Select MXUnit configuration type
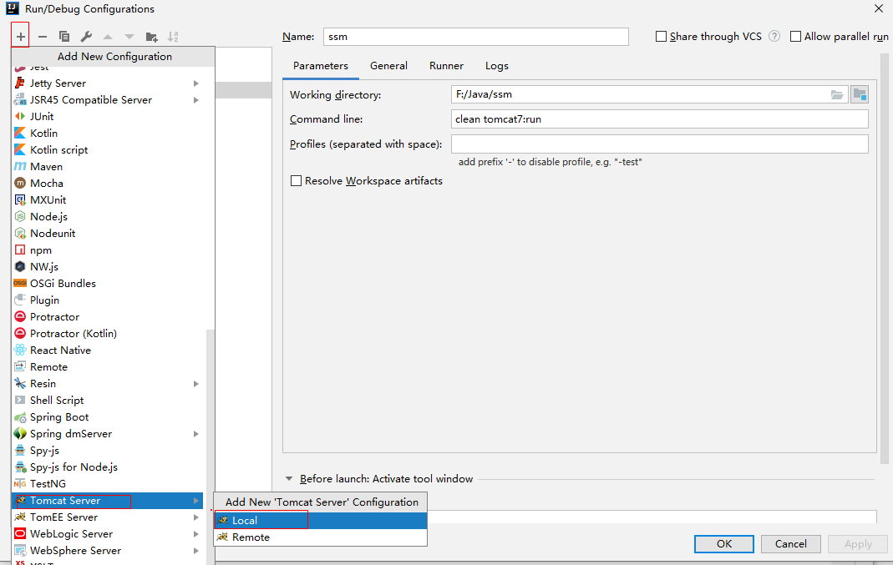 click(x=108, y=199)
